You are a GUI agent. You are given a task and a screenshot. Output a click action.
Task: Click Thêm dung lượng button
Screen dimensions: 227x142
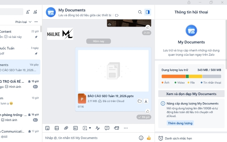click(x=180, y=123)
